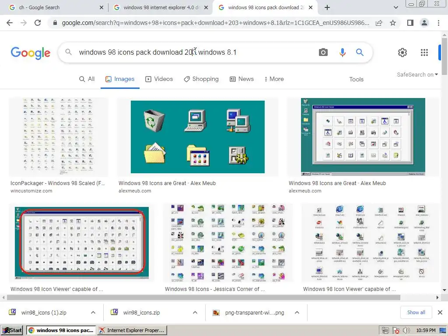Click the vertical scrollbar down arrow
This screenshot has height=336, width=448.
(444, 290)
